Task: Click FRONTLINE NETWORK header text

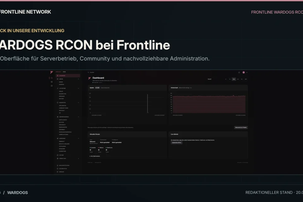Action: (25, 12)
